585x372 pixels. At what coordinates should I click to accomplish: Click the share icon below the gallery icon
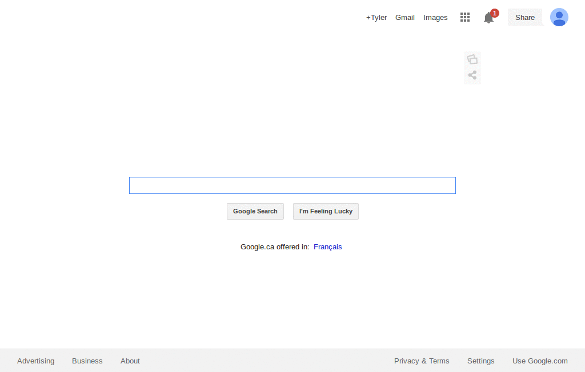[x=472, y=75]
